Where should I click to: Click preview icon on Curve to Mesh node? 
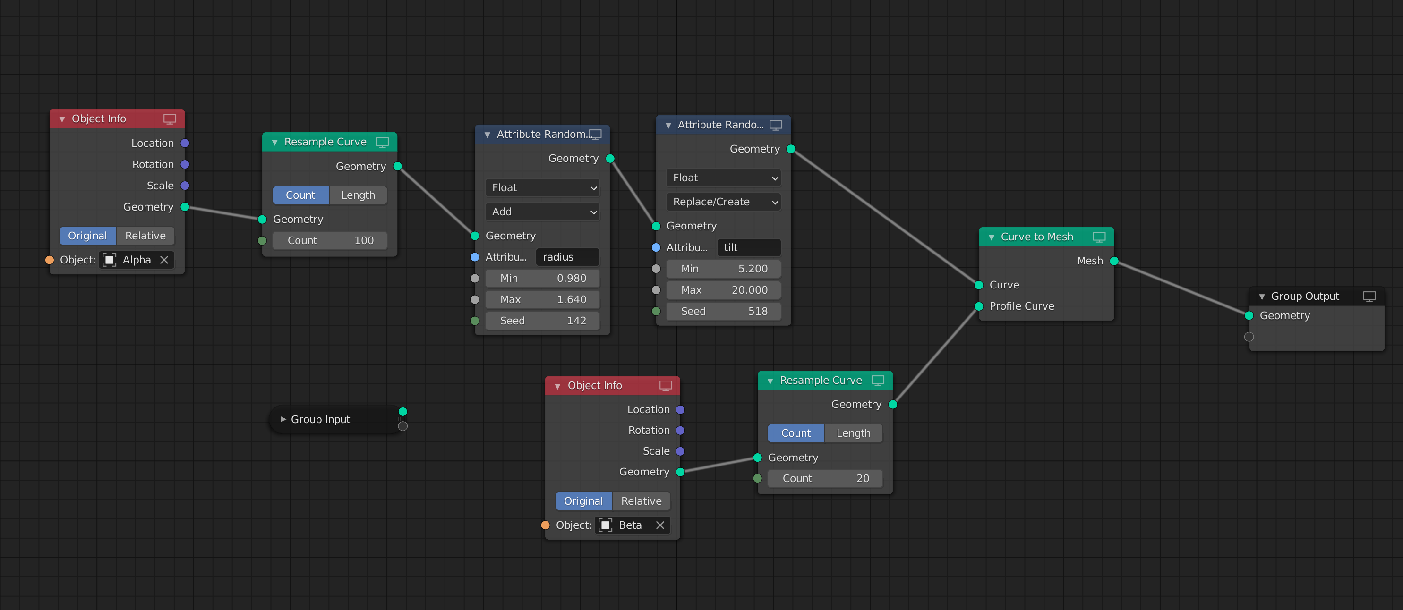[1099, 237]
